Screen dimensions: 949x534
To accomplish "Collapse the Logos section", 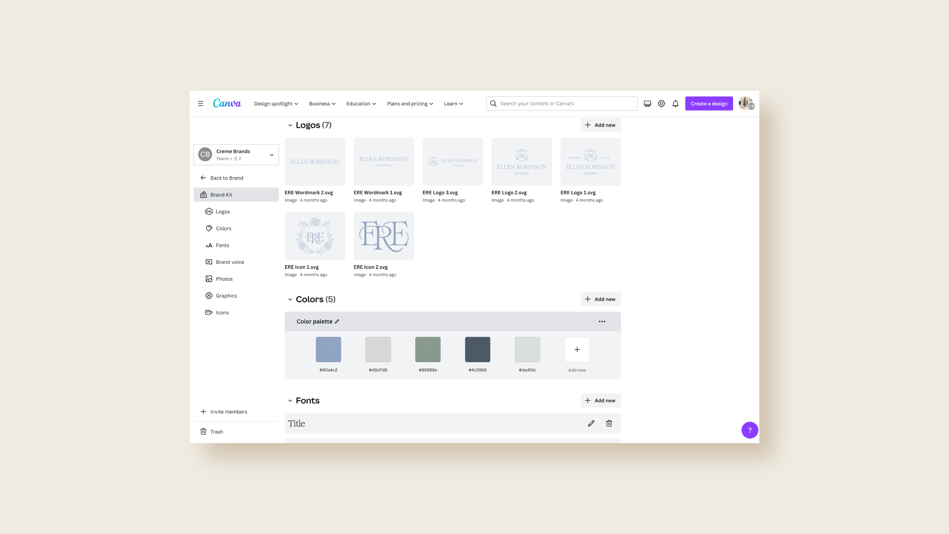I will pos(290,125).
